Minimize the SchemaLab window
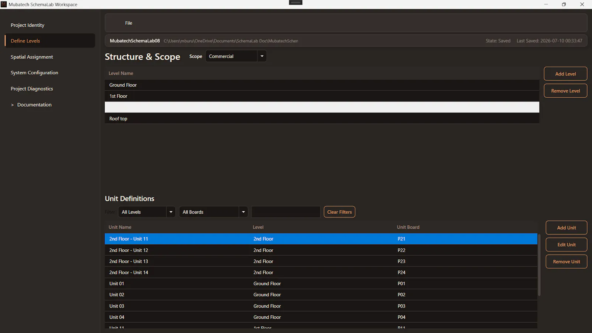592x333 pixels. point(546,4)
